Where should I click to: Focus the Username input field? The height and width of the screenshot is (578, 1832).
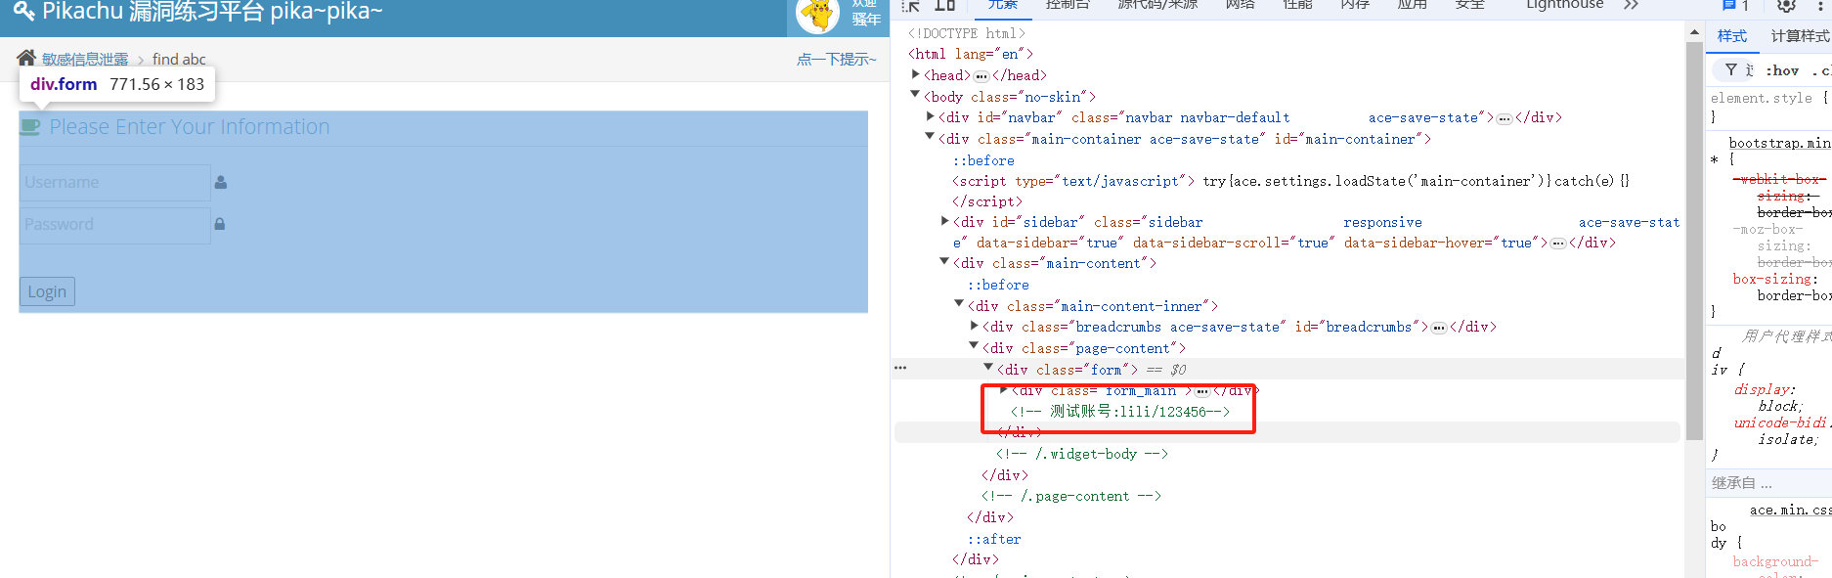point(115,183)
